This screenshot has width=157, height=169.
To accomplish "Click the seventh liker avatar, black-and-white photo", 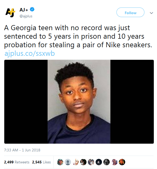I will (107, 162).
